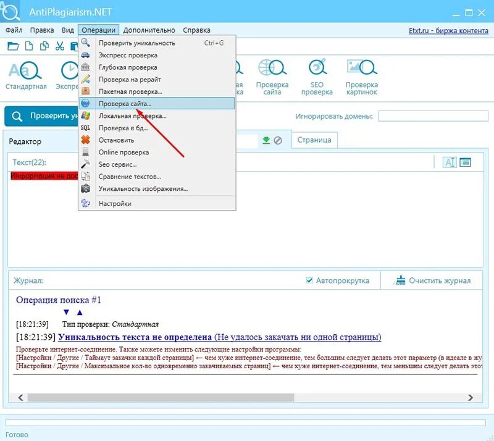This screenshot has height=441, width=494.
Task: Click the journal horizontal scrollbar thumb
Action: [x=161, y=398]
